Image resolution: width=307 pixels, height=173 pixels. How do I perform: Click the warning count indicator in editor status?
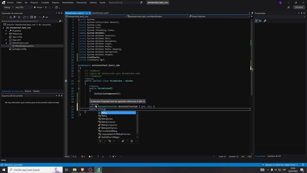pyautogui.click(x=91, y=157)
